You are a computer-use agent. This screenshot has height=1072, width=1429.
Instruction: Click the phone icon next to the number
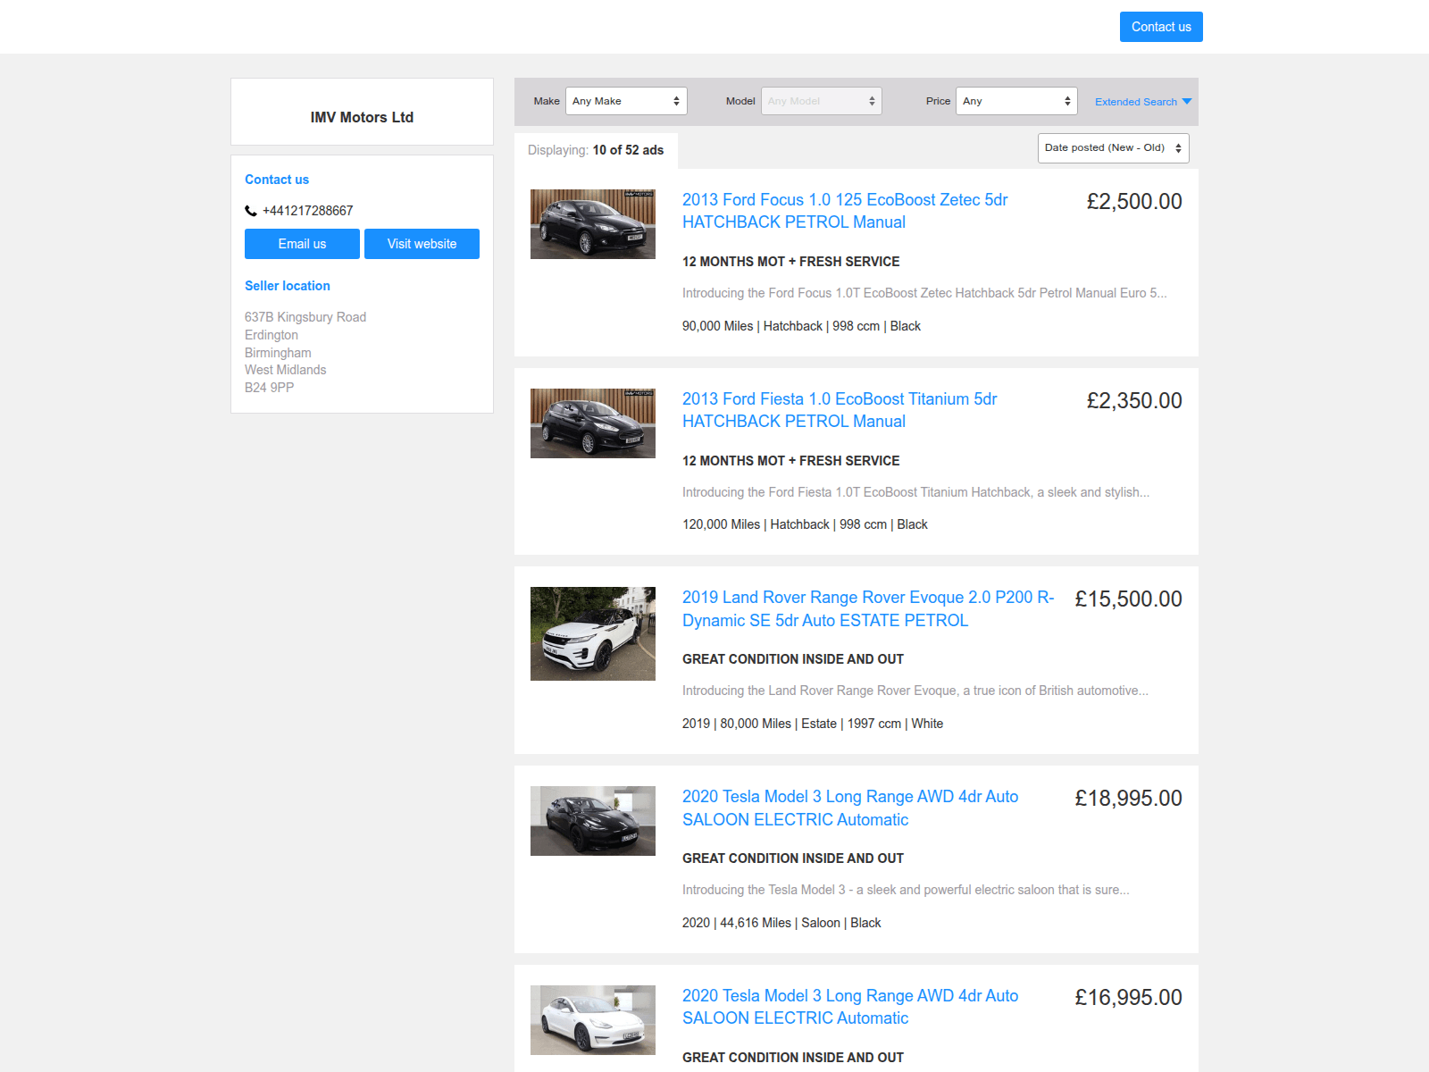click(251, 211)
